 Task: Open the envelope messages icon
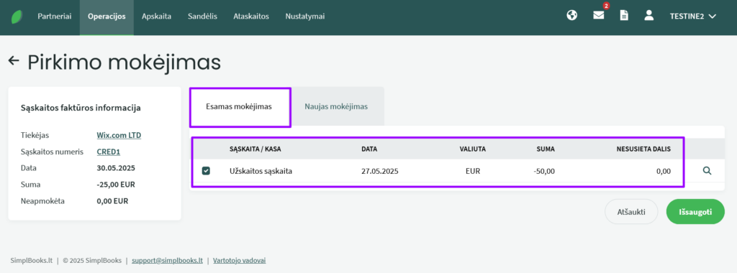[598, 16]
